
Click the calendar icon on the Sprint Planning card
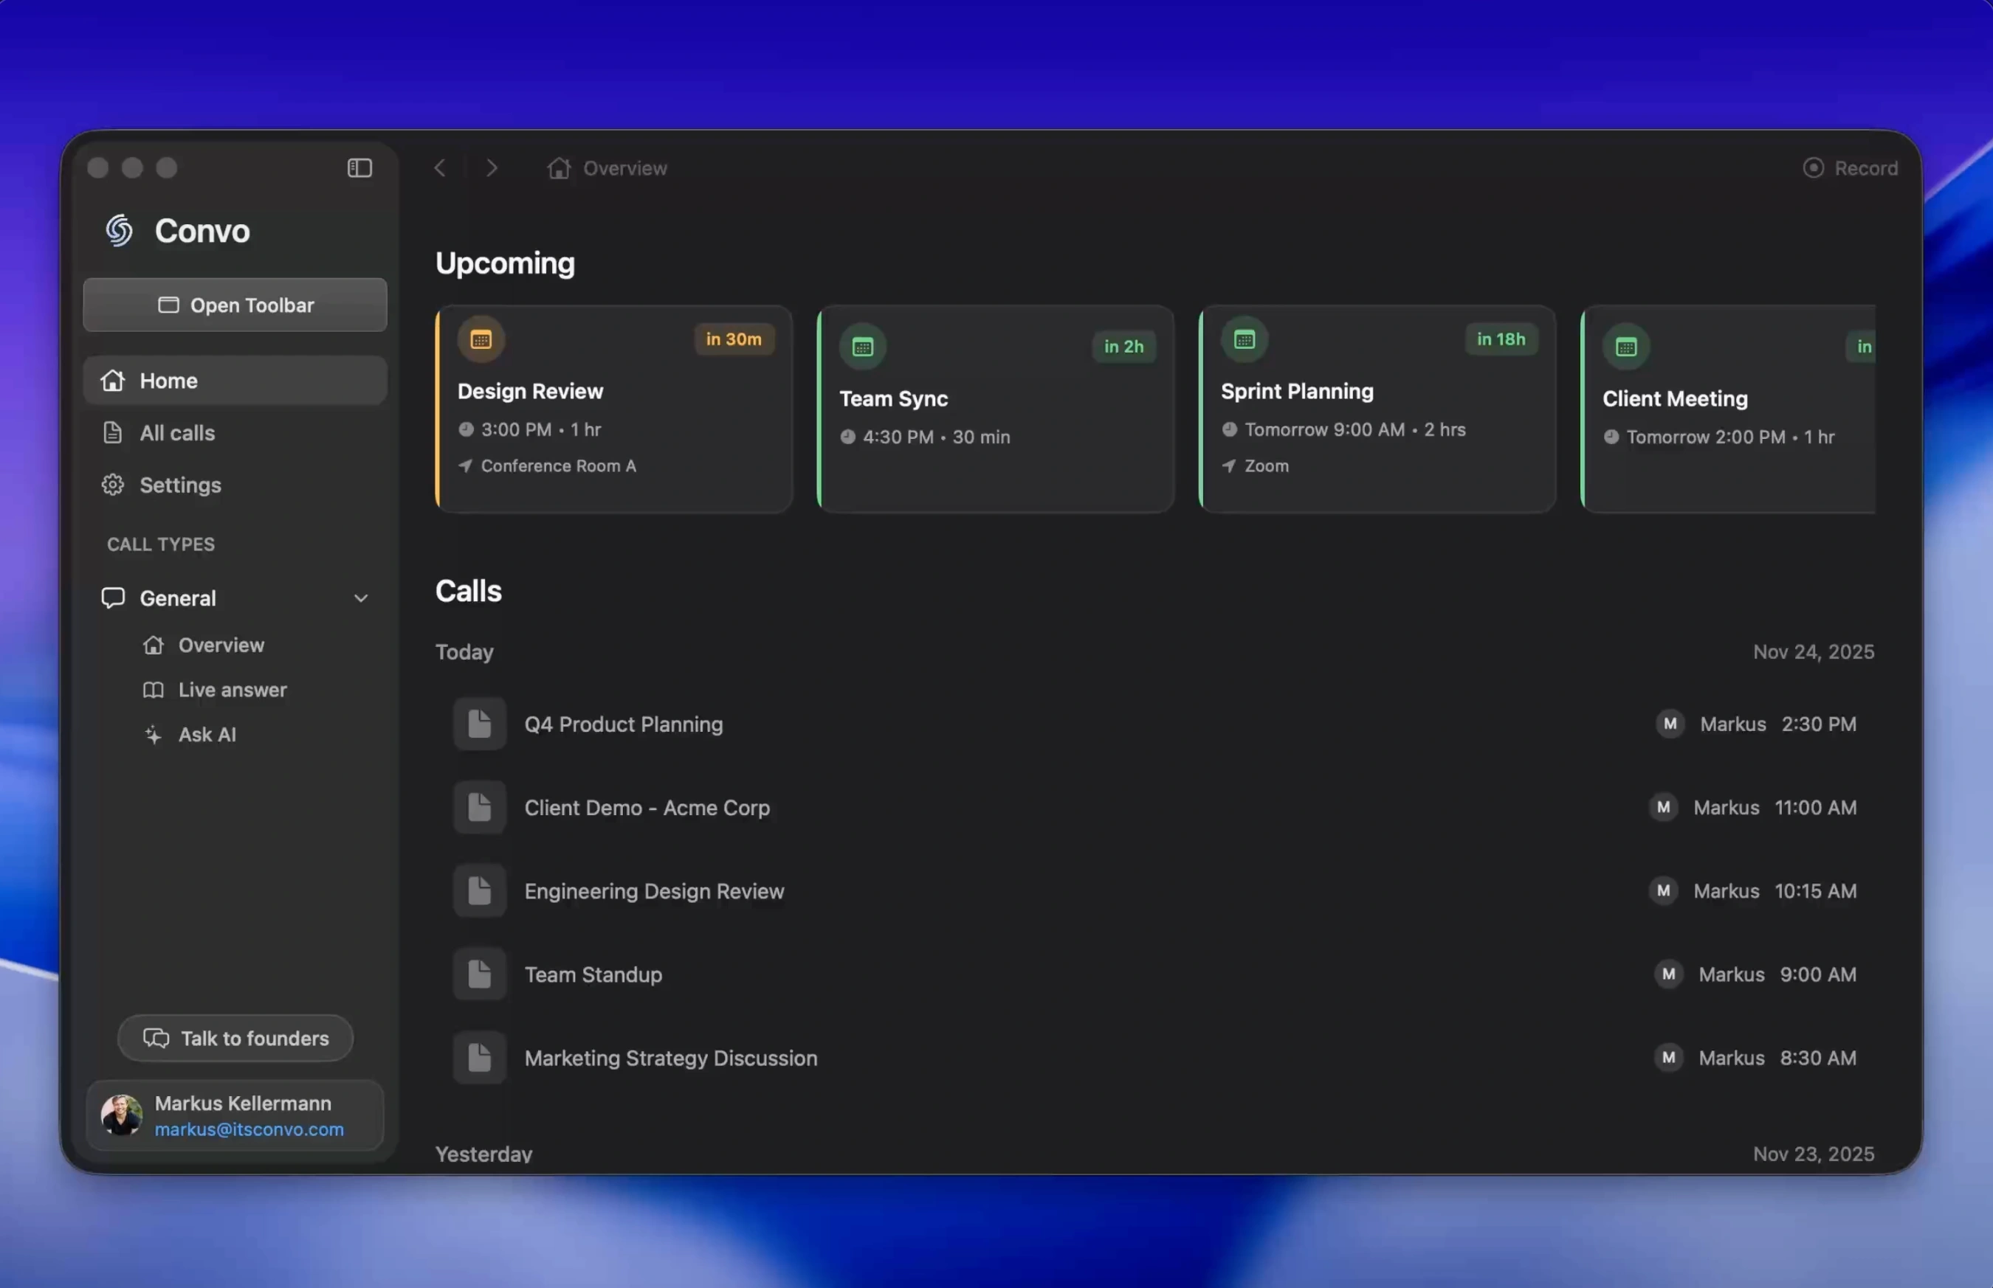[1243, 339]
